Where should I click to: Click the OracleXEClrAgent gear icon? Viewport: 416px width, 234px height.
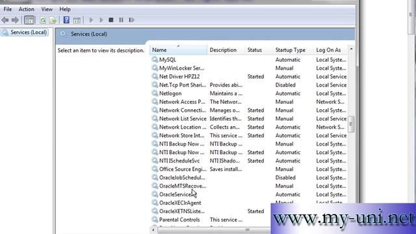(x=155, y=203)
